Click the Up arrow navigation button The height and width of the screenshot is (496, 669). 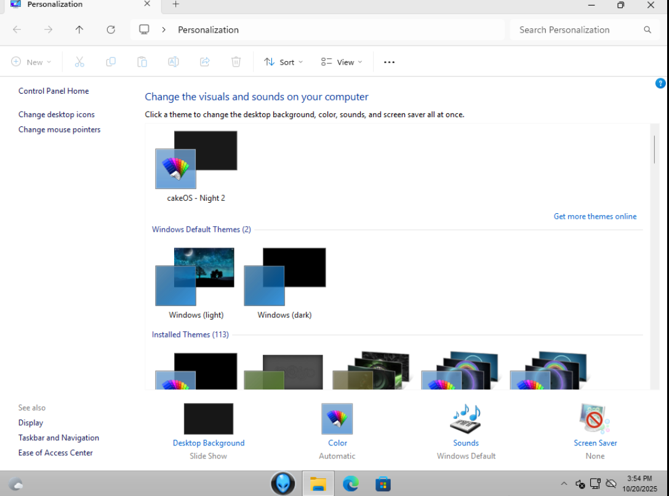(79, 30)
